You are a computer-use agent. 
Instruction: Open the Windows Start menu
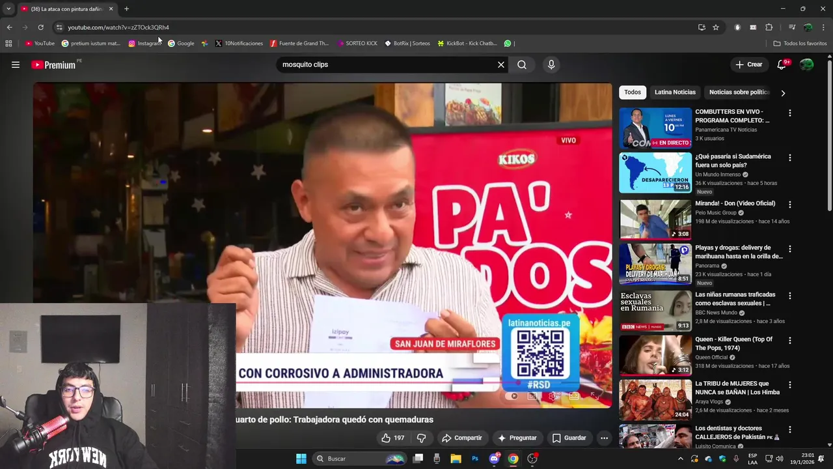pyautogui.click(x=301, y=459)
